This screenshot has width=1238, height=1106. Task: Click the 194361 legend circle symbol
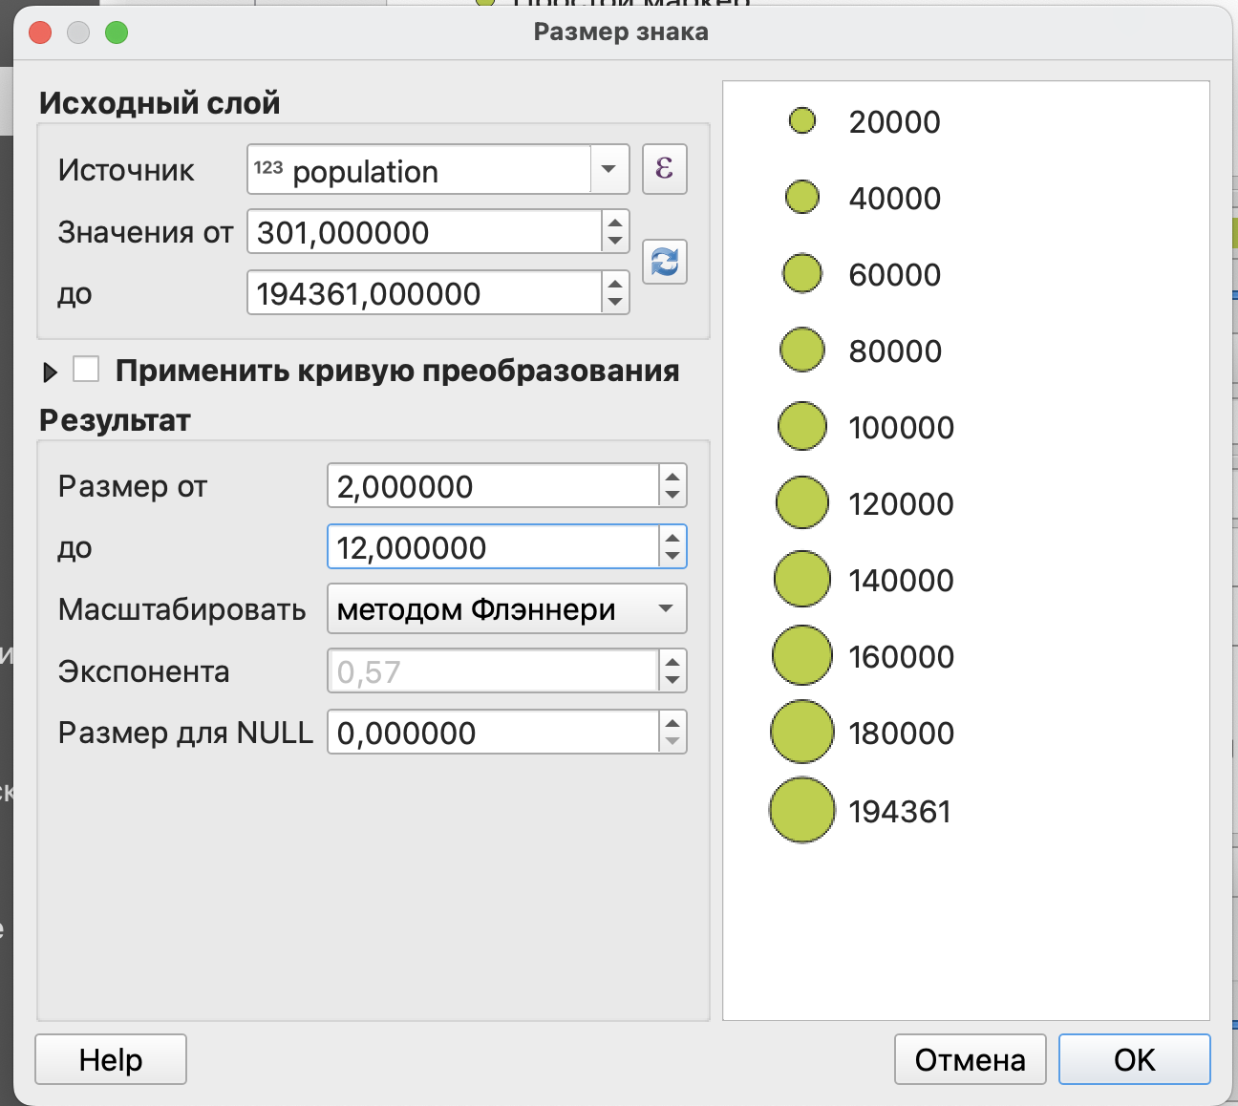[802, 810]
